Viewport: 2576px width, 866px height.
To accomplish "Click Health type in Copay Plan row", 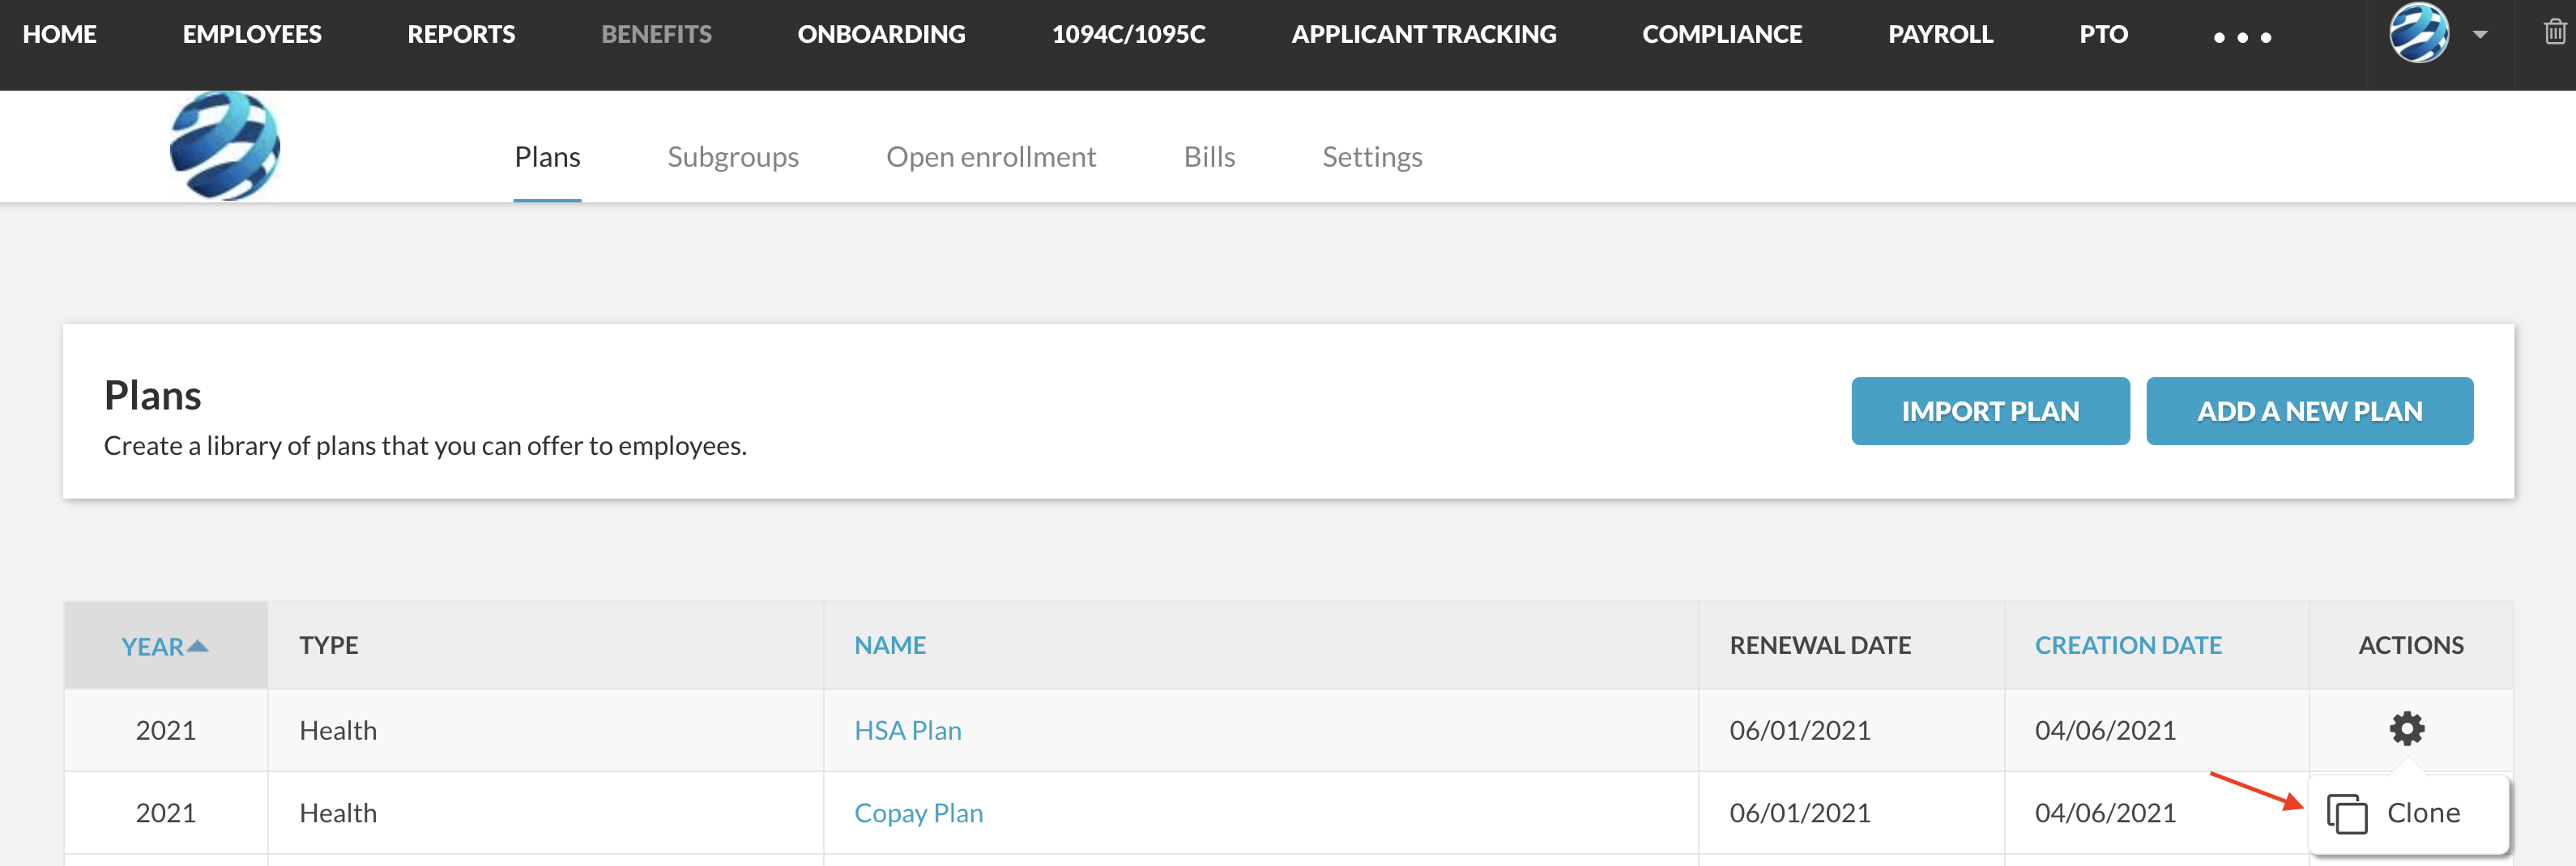I will click(x=338, y=813).
